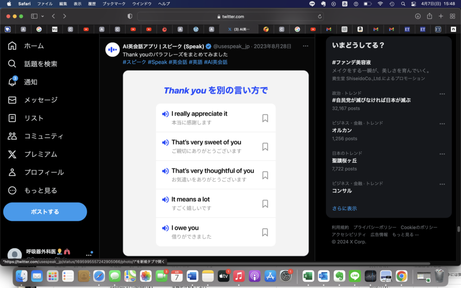
Task: Open more options menu on the tweet
Action: 306,46
